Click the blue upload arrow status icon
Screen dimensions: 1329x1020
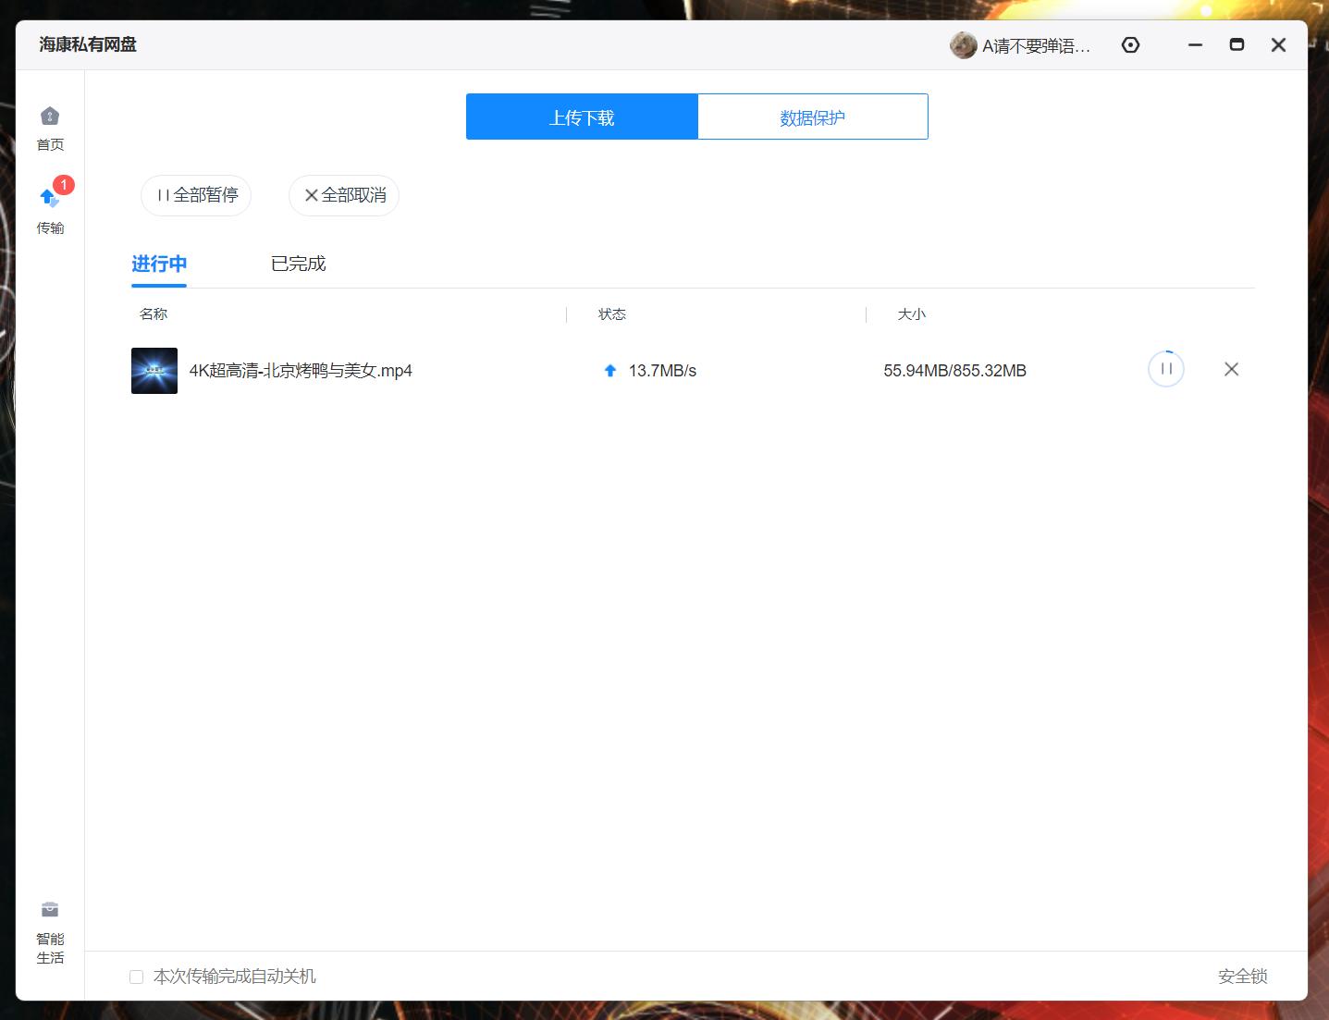coord(610,371)
